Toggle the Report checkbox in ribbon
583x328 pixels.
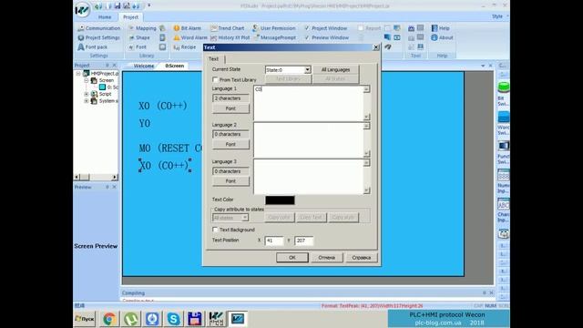click(x=361, y=28)
